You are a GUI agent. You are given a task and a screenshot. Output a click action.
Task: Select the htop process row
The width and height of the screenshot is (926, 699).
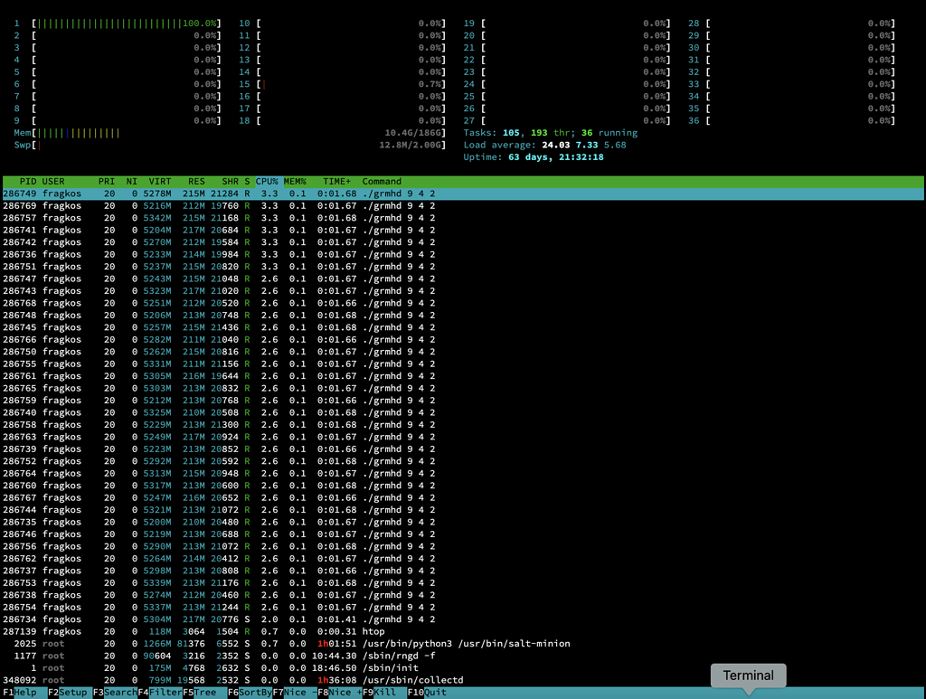point(463,632)
